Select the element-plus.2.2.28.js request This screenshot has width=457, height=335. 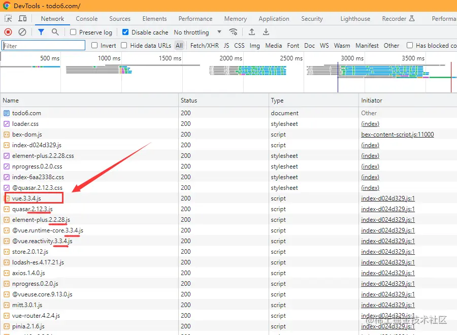coord(41,220)
